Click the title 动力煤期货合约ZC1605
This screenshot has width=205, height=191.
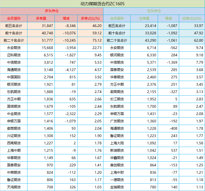click(102, 4)
